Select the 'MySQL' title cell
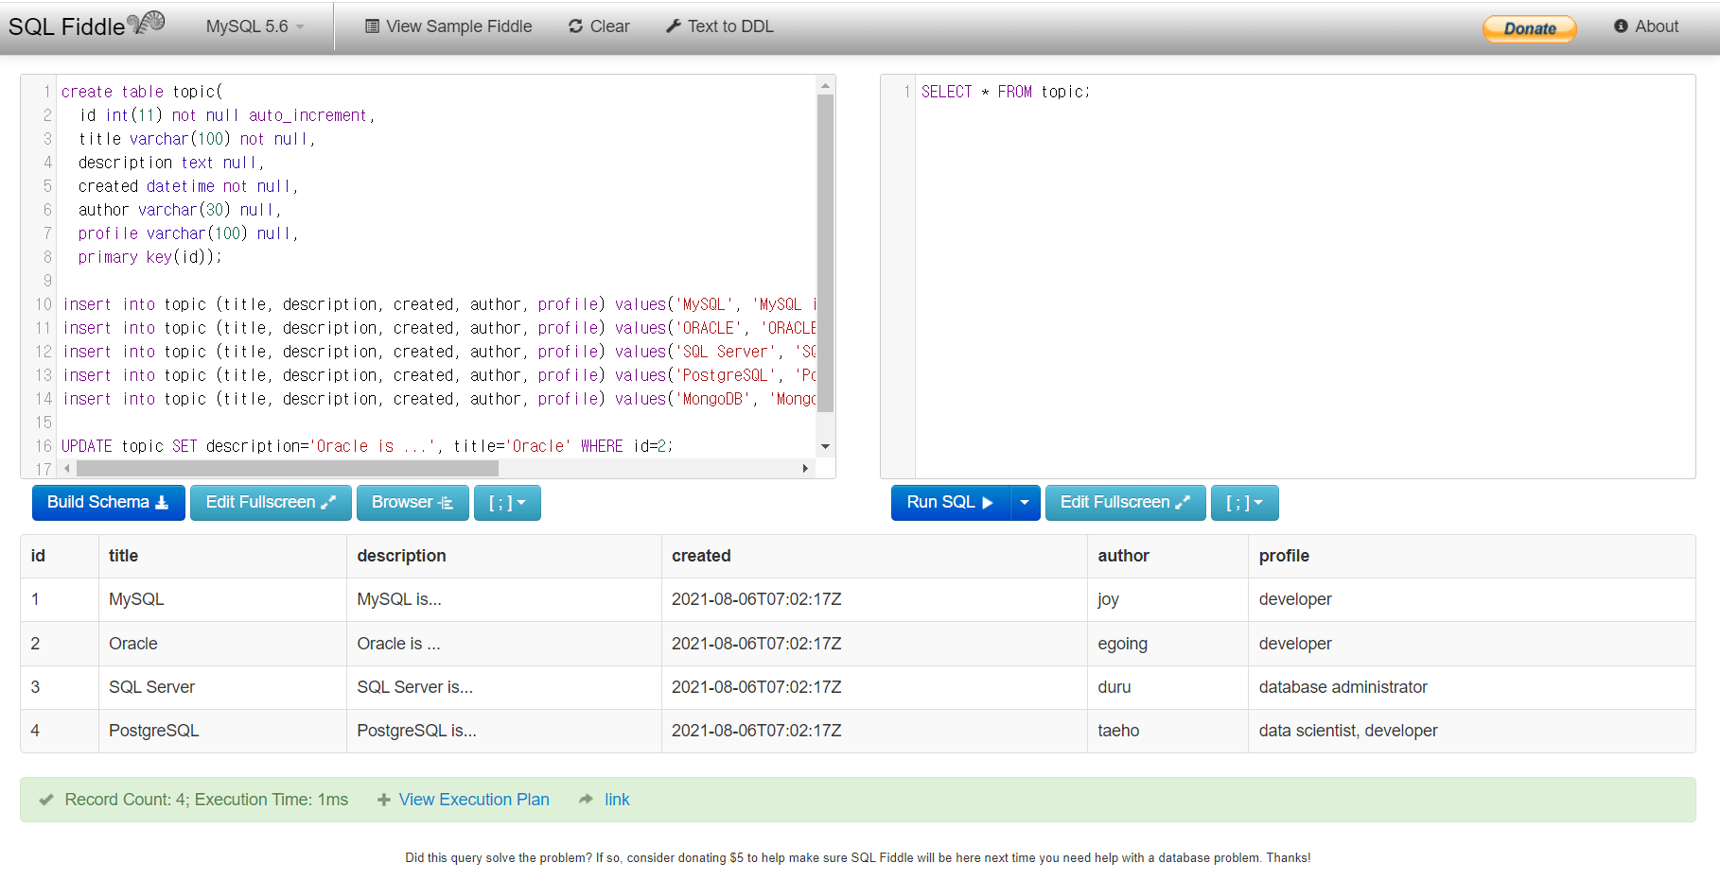The height and width of the screenshot is (880, 1720). 222,599
